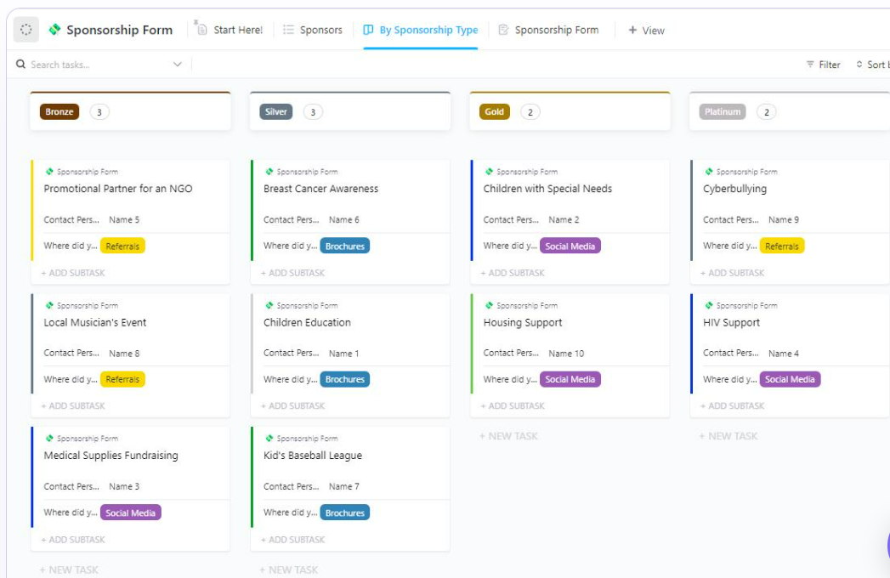Viewport: 890px width, 578px height.
Task: Click the Platinum column task count
Action: tap(766, 112)
